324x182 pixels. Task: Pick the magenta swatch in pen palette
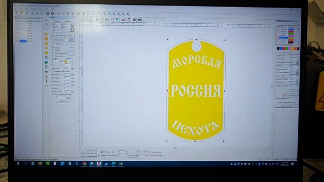(290, 49)
